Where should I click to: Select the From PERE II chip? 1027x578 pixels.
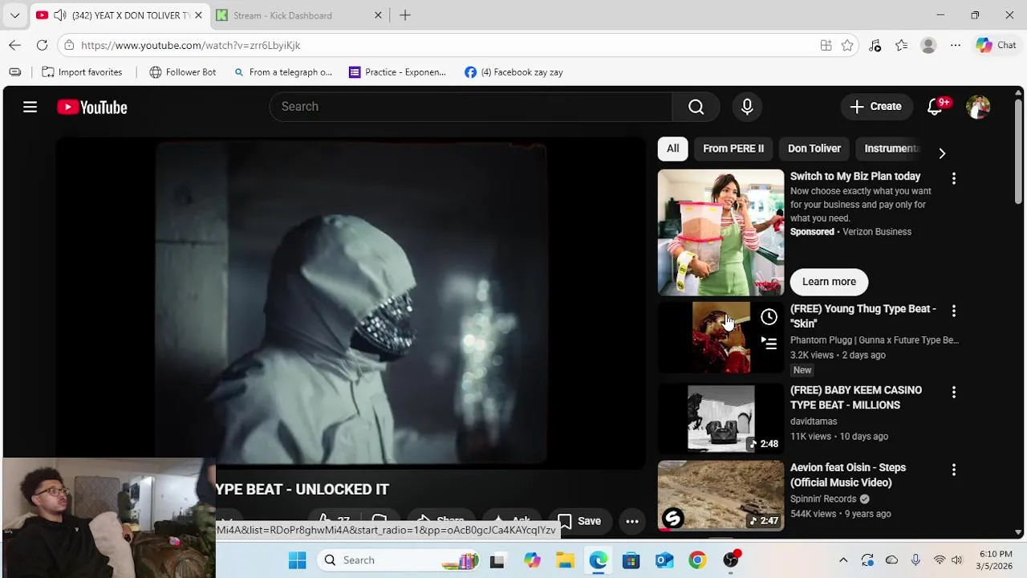click(x=733, y=149)
